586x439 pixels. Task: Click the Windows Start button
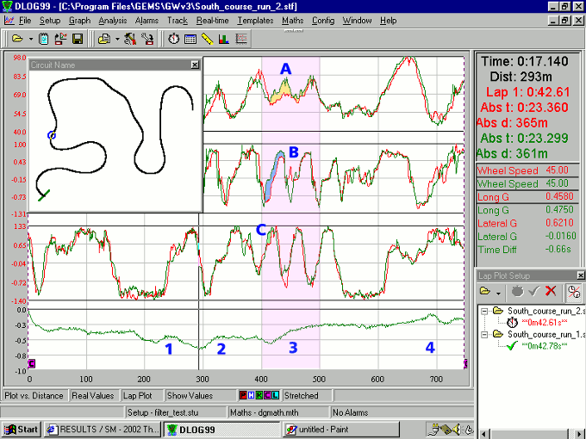tap(21, 429)
